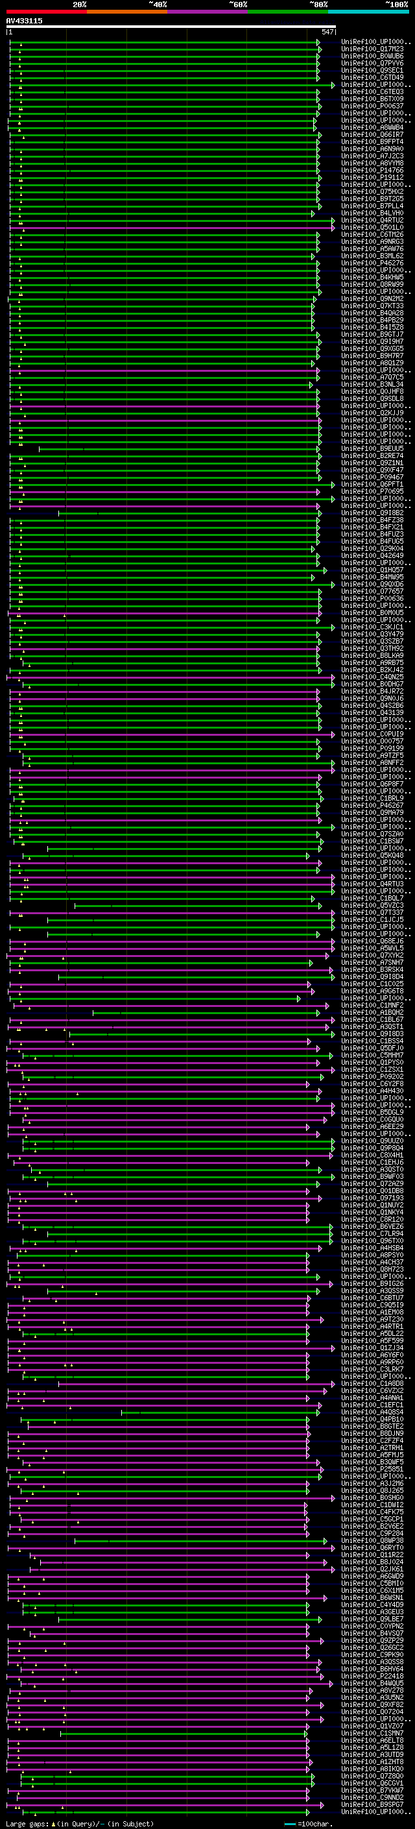Select the UniRef100_P00637 hit label

372,106
